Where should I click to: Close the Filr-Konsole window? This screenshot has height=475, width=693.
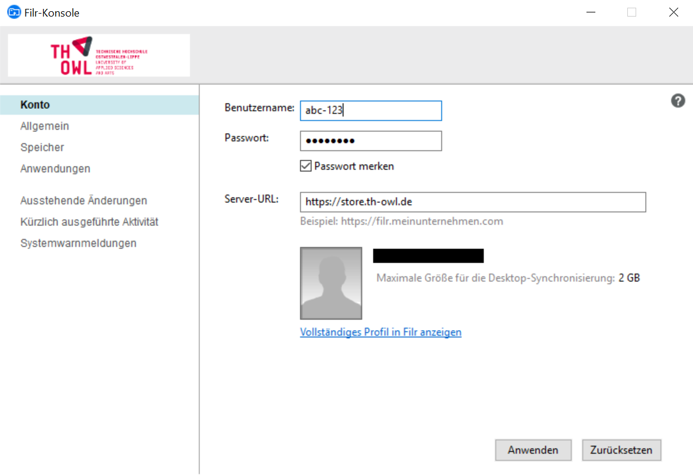pos(673,12)
